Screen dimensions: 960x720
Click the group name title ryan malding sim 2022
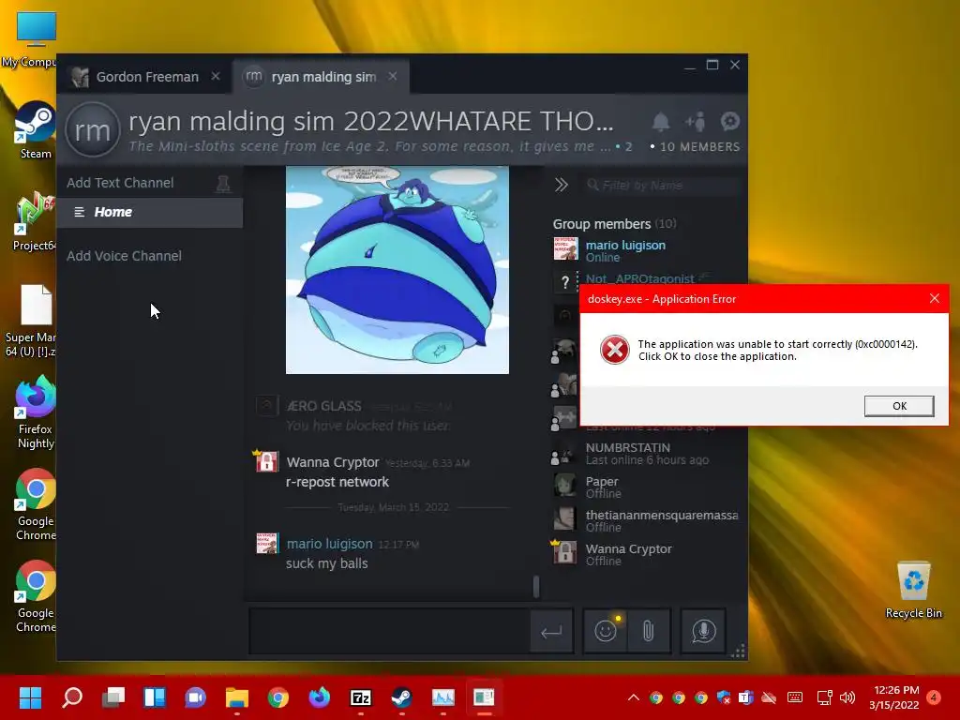pos(371,121)
